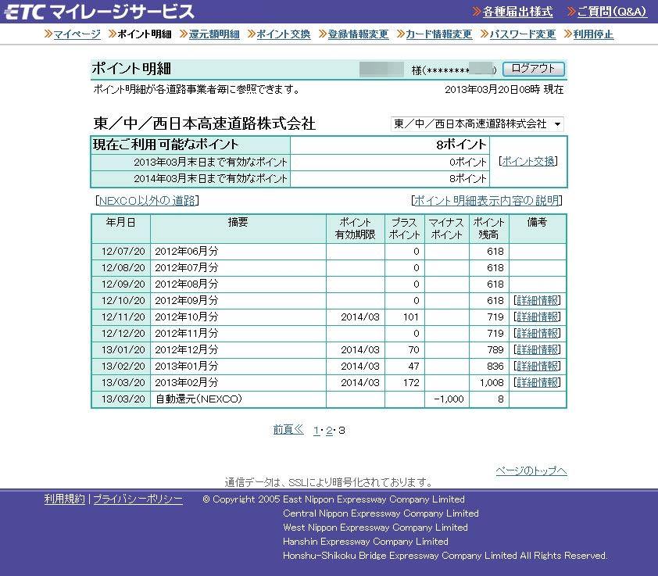The height and width of the screenshot is (576, 658).
Task: Open 登録情報変更 navigation item
Action: [358, 34]
